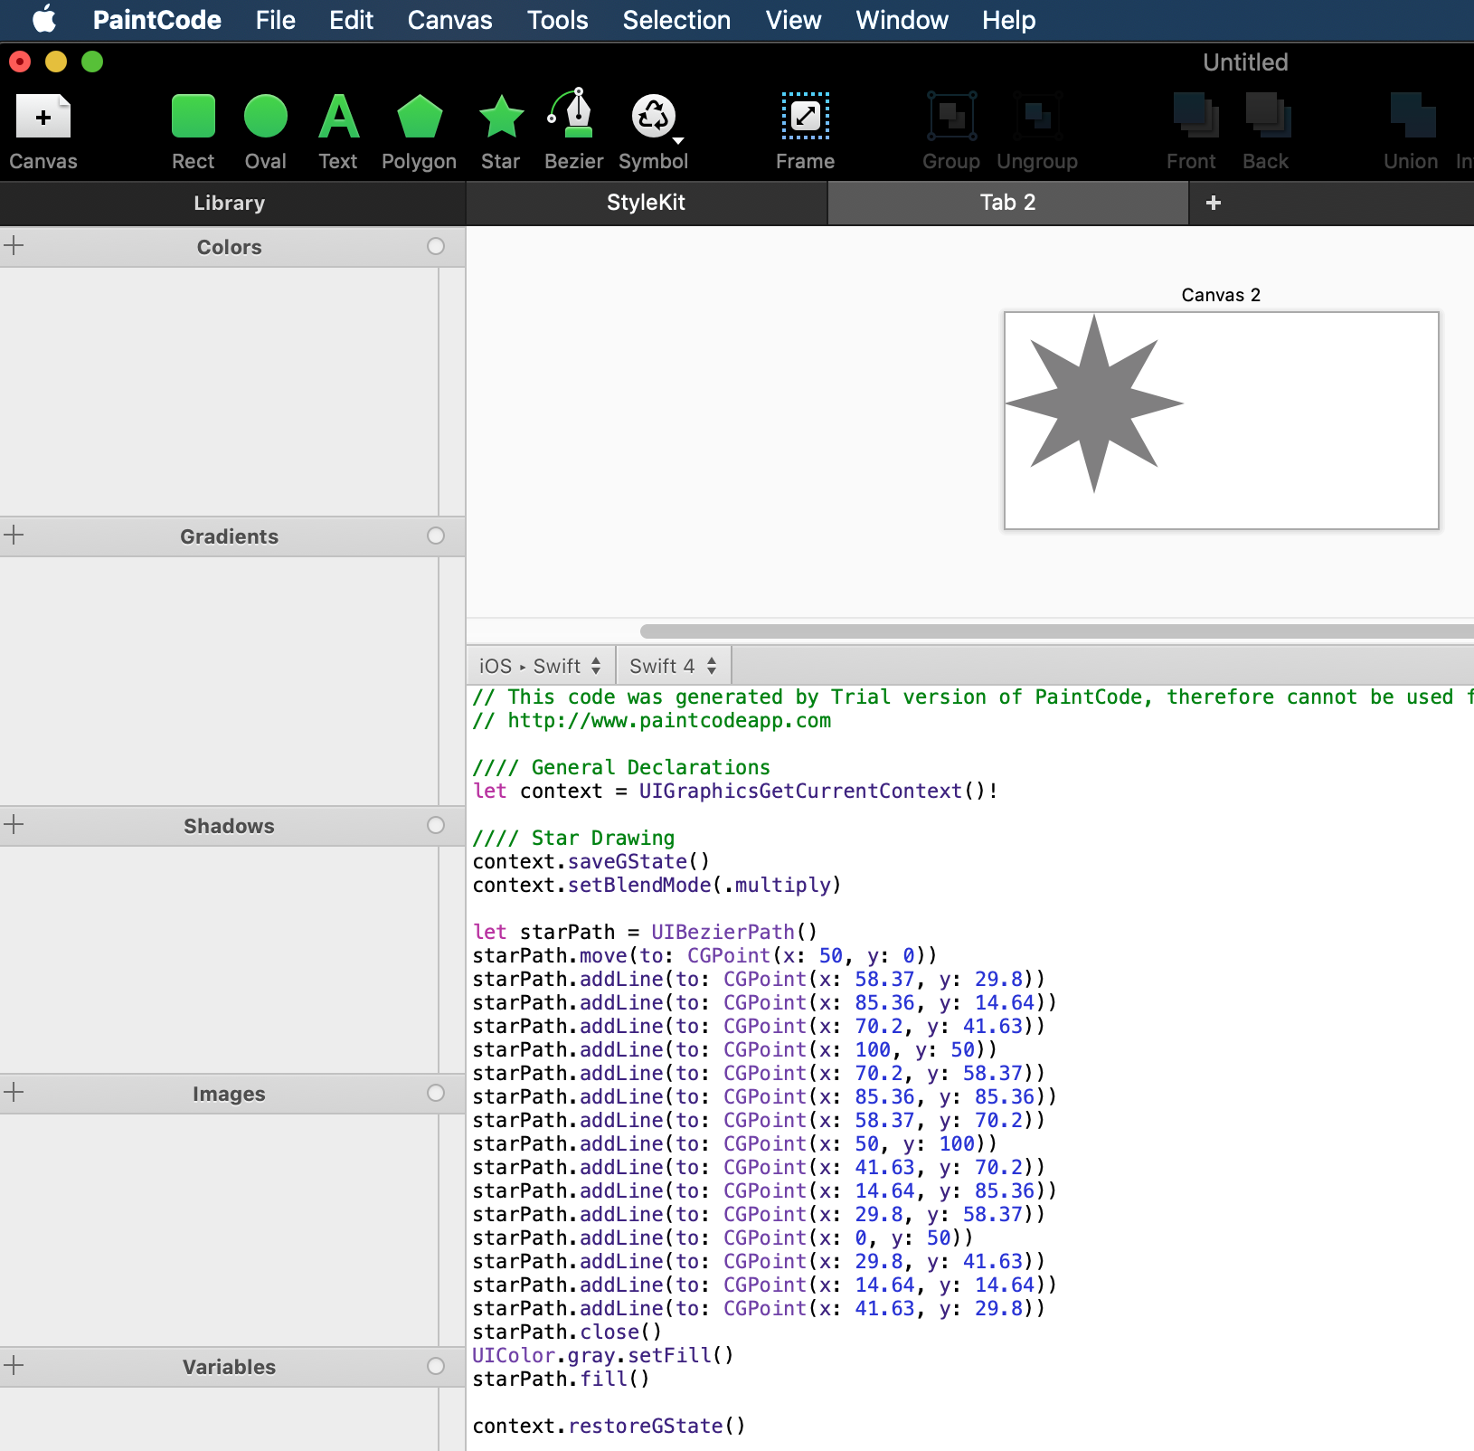Switch to Tab 2
Viewport: 1474px width, 1451px height.
[1008, 203]
